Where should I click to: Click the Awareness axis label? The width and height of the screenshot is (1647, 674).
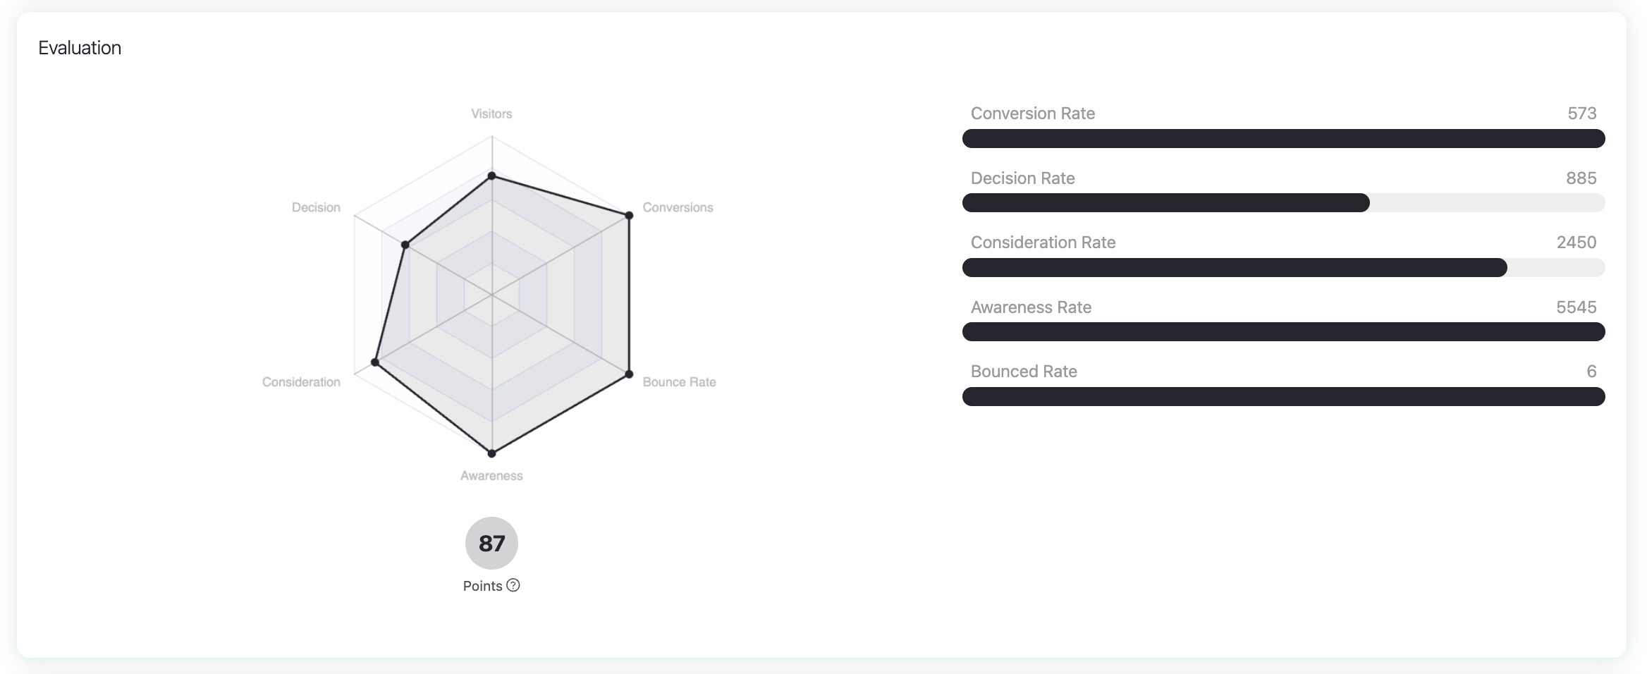(491, 476)
